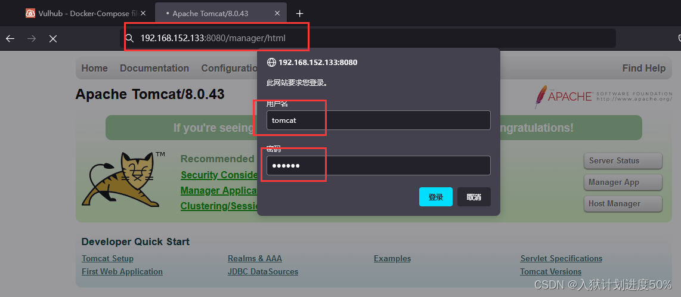Image resolution: width=681 pixels, height=297 pixels.
Task: Open a new tab with plus icon
Action: coord(299,14)
